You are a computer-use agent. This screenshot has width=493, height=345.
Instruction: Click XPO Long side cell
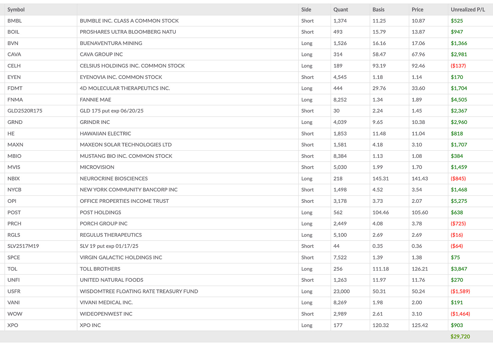[x=307, y=325]
